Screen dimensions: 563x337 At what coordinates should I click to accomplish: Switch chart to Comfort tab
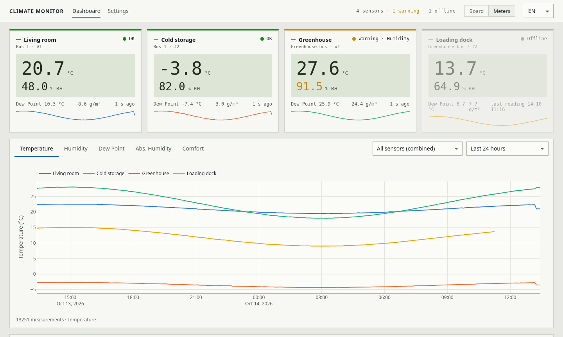193,149
